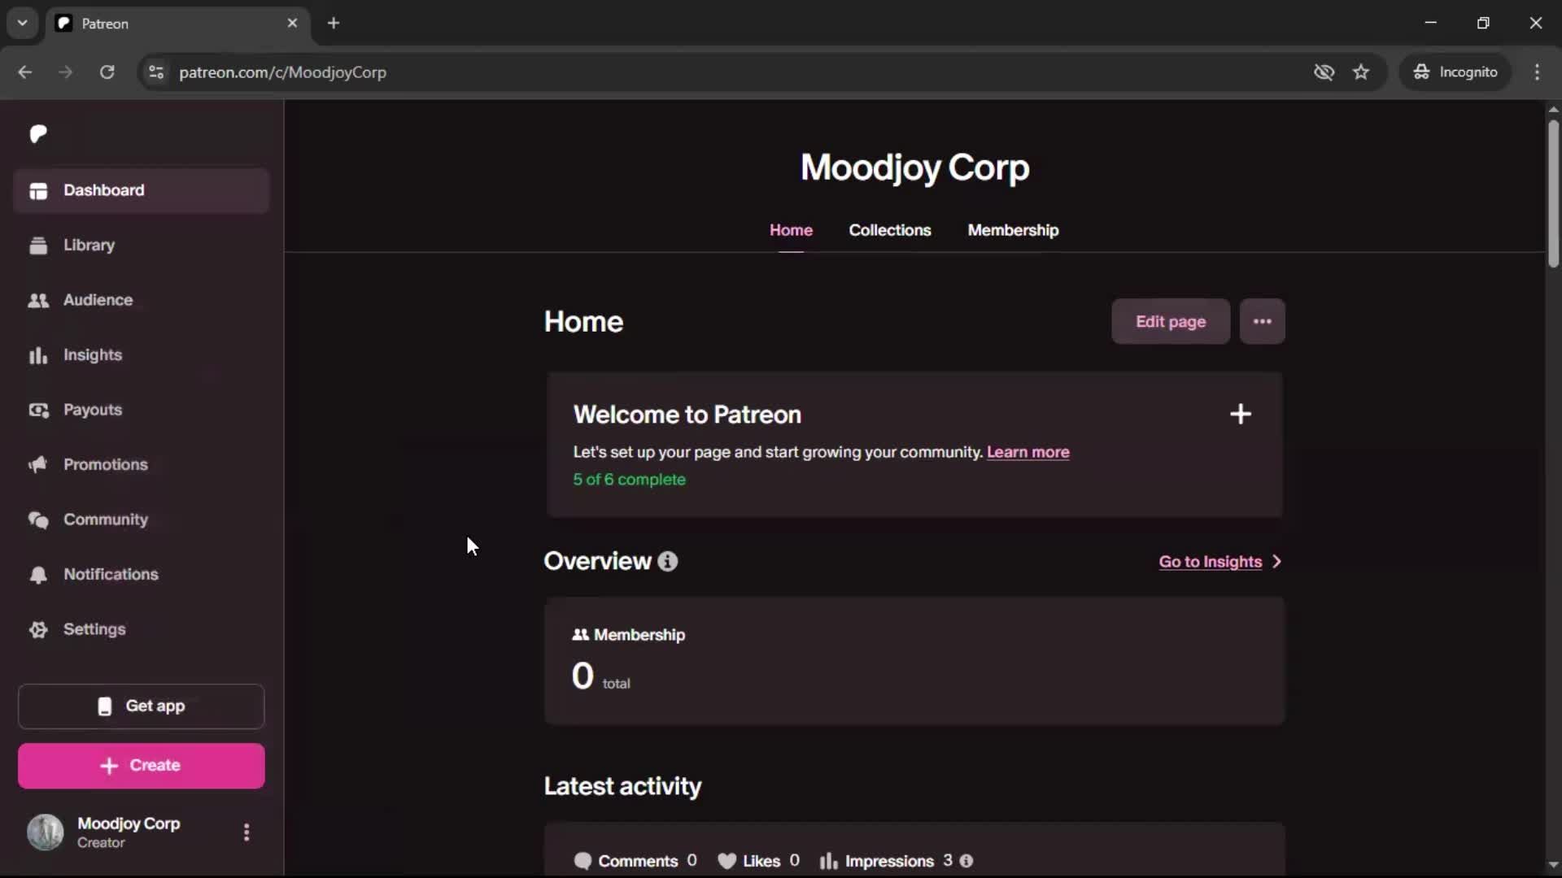
Task: Go back with the browser back arrow
Action: (x=25, y=72)
